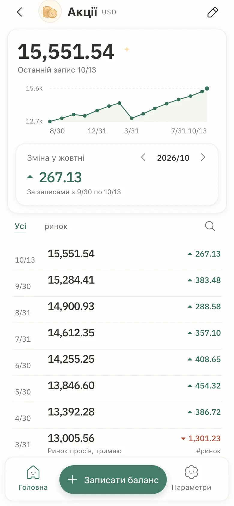Tap the coin stack account avatar
The image size is (234, 506).
50,12
